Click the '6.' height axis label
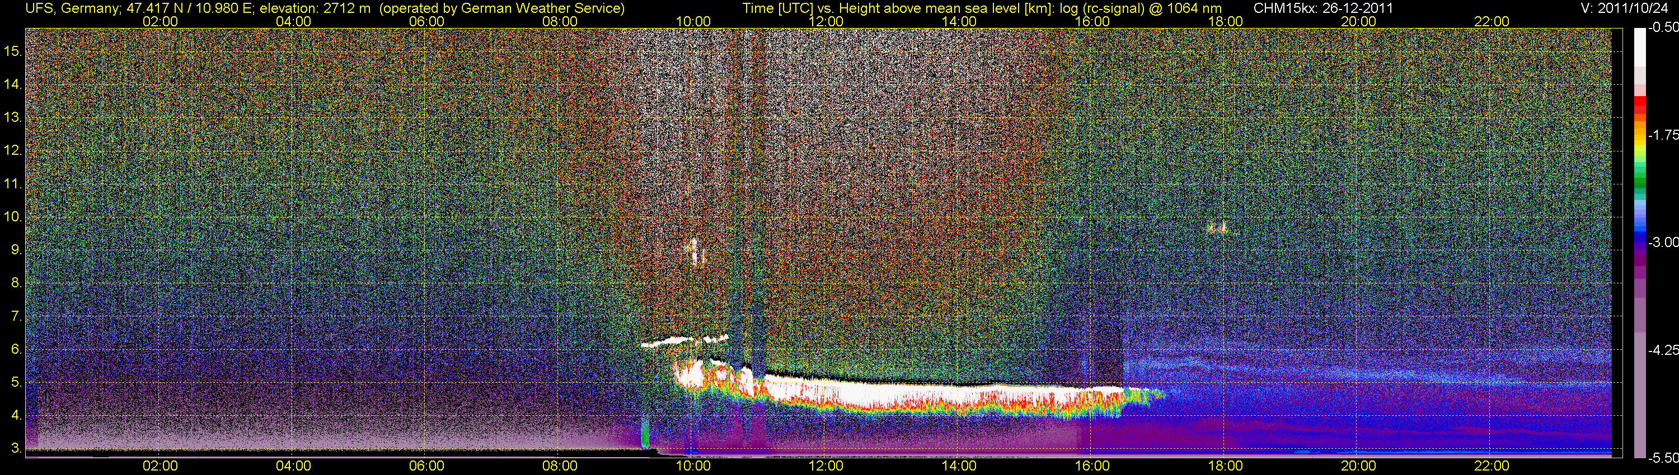 [17, 349]
